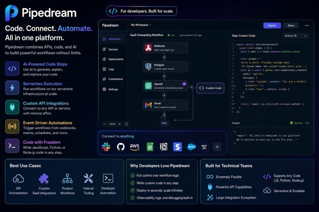Click the Salesforce integration icon
This screenshot has height=212, width=319.
click(191, 147)
